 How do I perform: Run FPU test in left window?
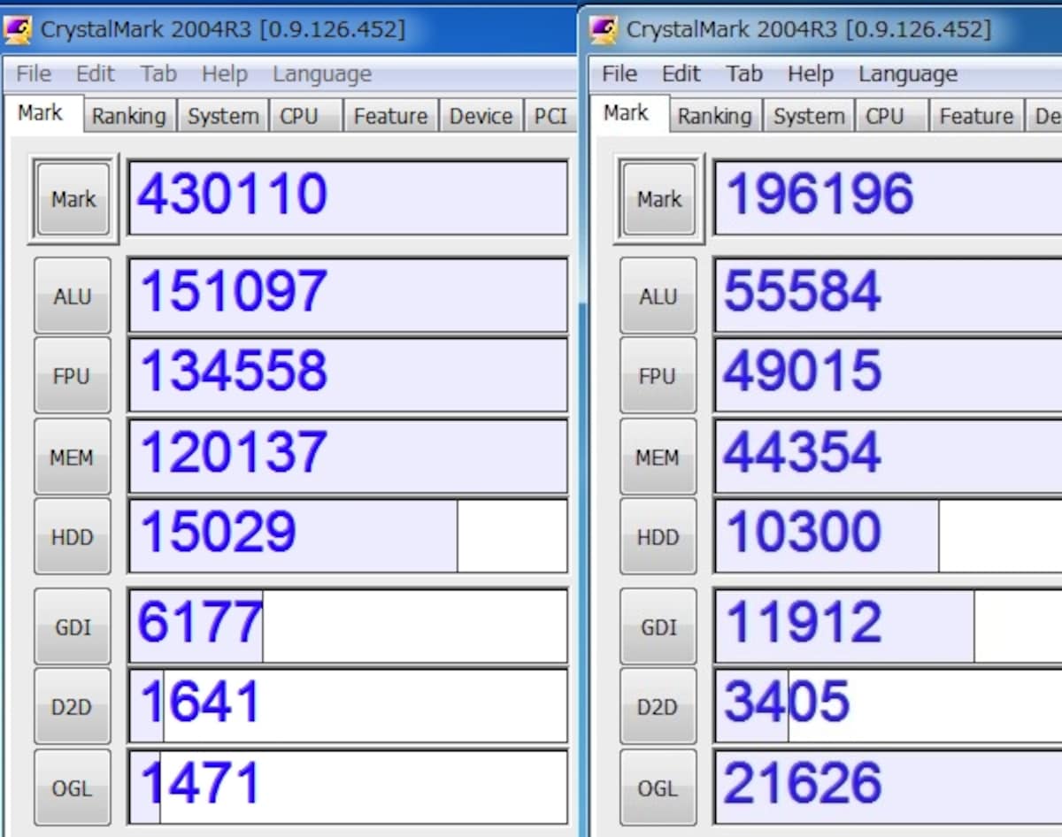coord(73,375)
